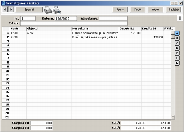
Task: Go to next record arrow
Action: [11, 9]
